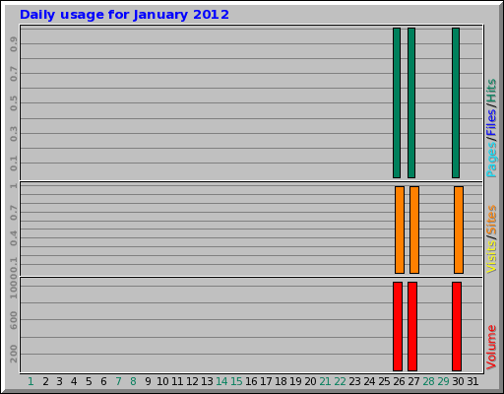
Task: Click day label 28 on the x-axis
Action: [428, 381]
